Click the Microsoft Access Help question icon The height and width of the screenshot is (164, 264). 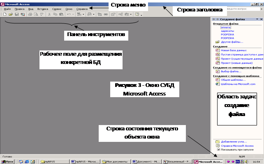[137, 14]
